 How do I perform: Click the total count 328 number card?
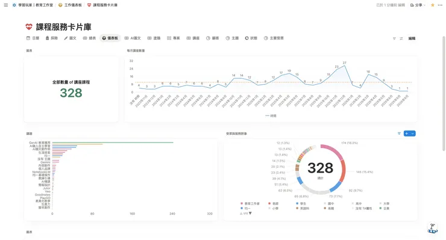coord(71,90)
